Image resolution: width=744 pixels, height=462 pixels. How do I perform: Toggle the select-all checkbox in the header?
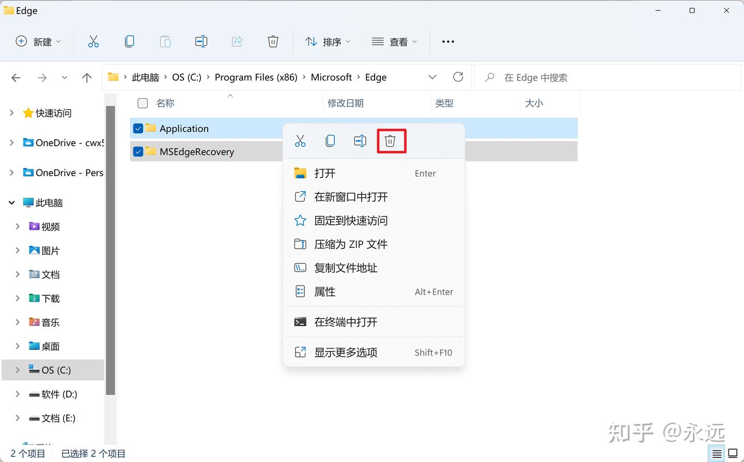[x=142, y=103]
